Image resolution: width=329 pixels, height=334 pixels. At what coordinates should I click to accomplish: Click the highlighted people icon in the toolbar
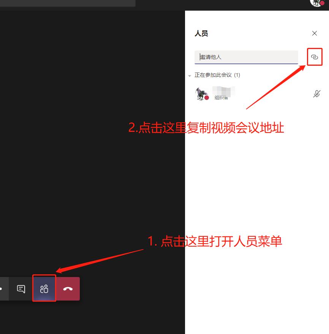pos(44,288)
